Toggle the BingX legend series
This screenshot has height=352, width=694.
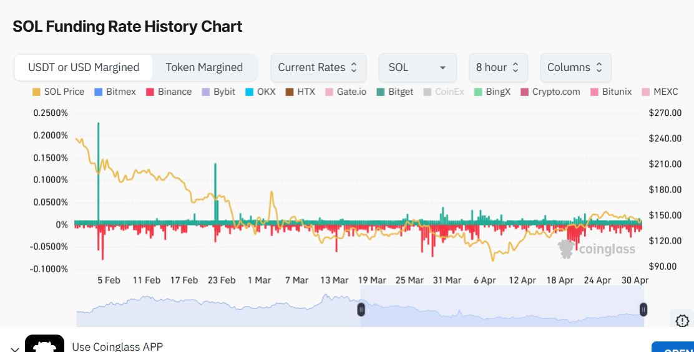pyautogui.click(x=492, y=92)
